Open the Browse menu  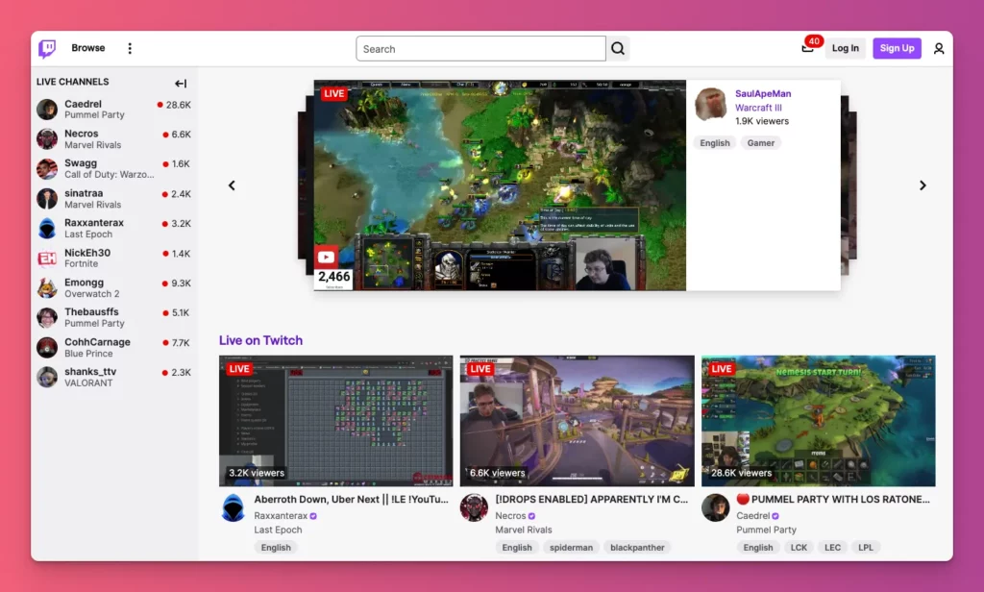point(88,48)
